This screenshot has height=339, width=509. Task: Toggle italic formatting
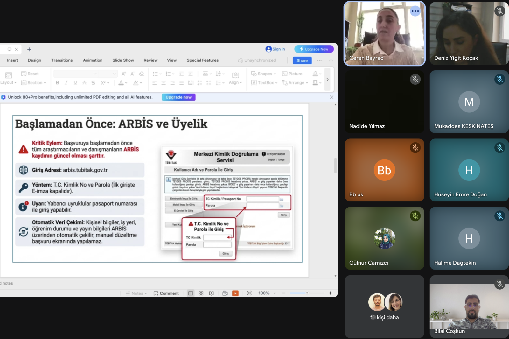coord(66,83)
